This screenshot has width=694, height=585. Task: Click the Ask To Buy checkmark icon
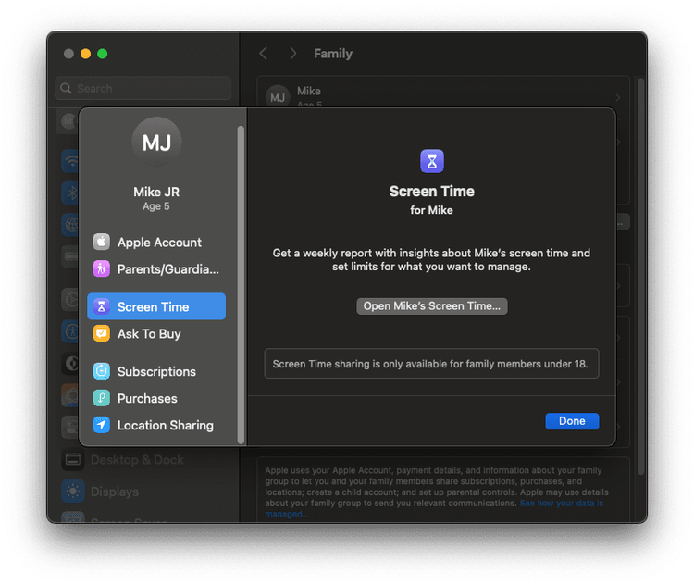tap(102, 333)
